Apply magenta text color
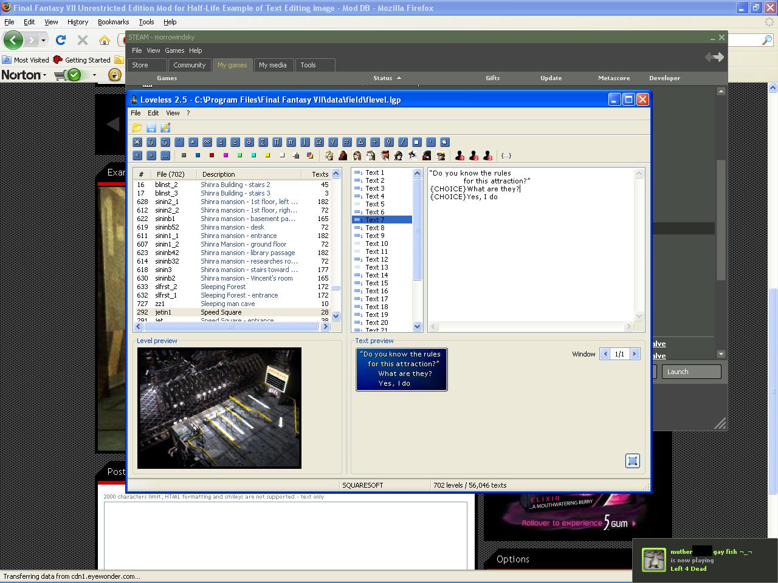Screen dimensions: 778x583 click(225, 155)
